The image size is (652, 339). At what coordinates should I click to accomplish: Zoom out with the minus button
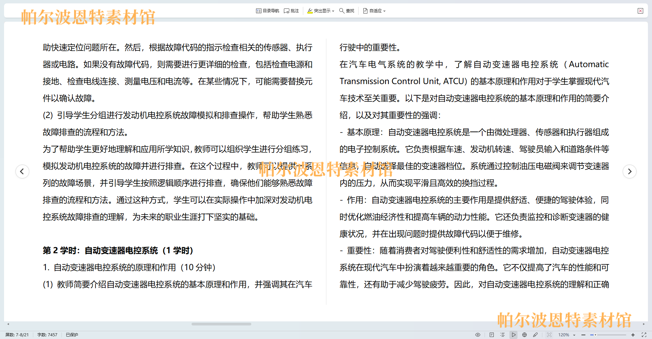[x=583, y=335]
